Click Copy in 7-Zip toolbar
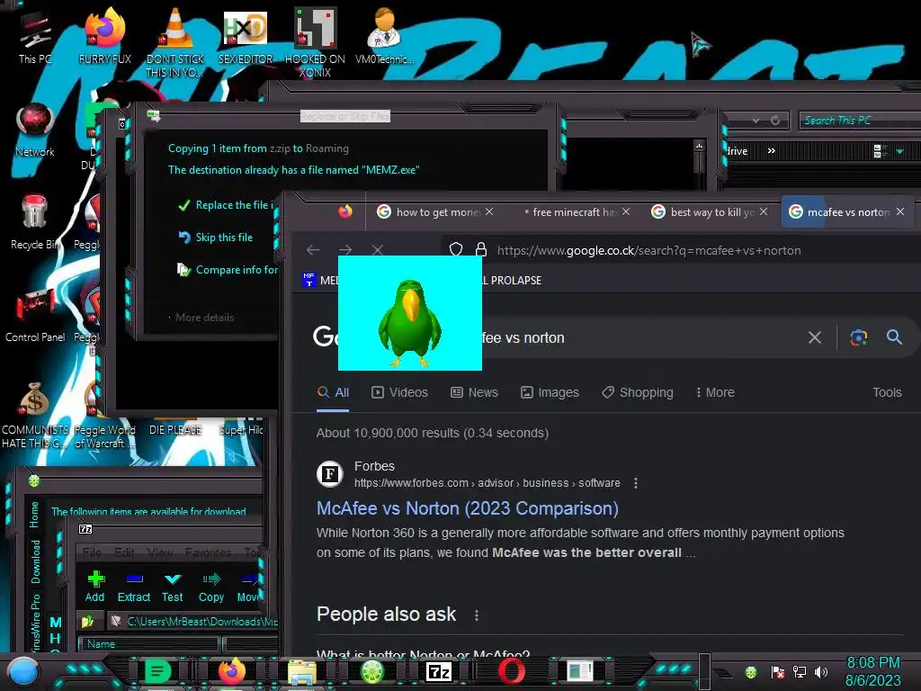Viewport: 921px width, 691px height. coord(211,587)
